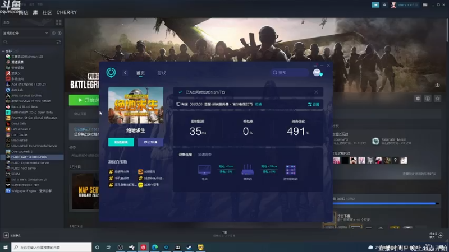
Task: Open the CHERRY profile menu in Steam
Action: (x=67, y=12)
